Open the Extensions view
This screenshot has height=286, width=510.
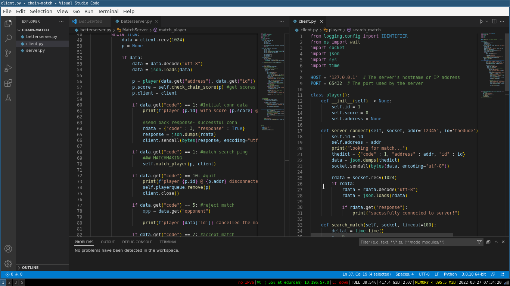pyautogui.click(x=8, y=83)
